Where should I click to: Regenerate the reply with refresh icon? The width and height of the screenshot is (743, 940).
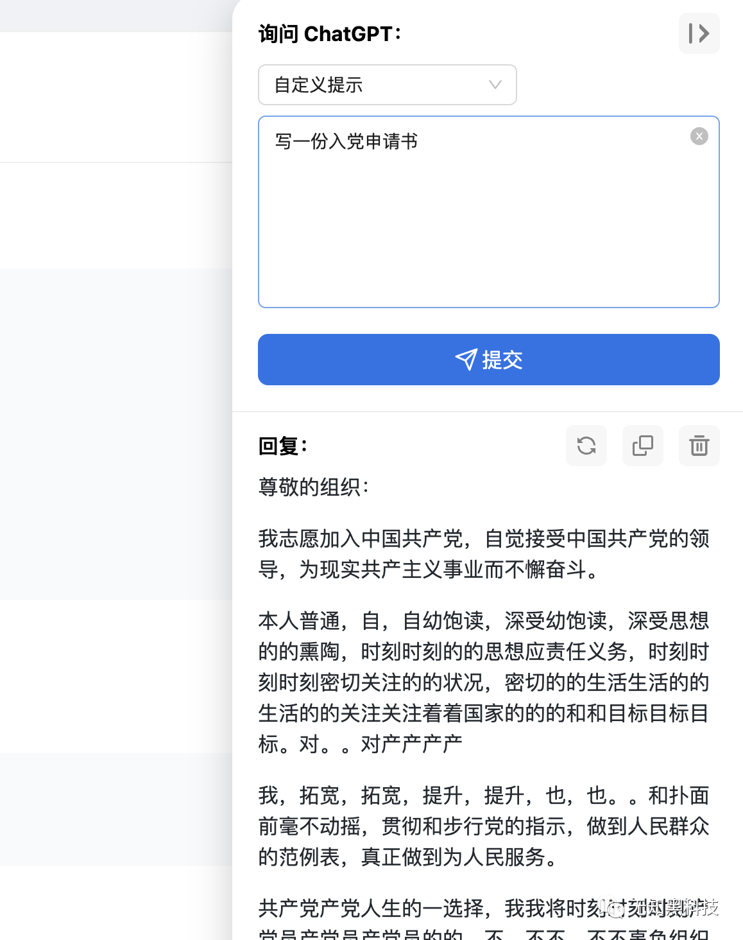[586, 446]
